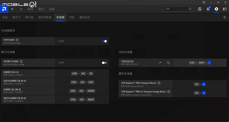Switch to the 音訊和影像 tab
229x122 pixels.
[45, 17]
